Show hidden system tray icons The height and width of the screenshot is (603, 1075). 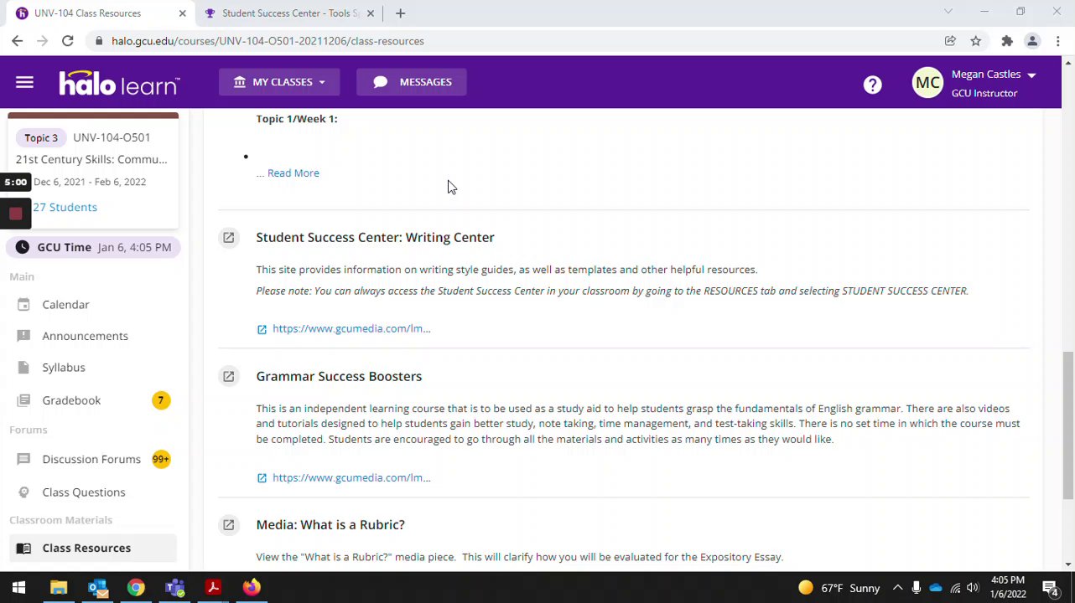click(897, 588)
